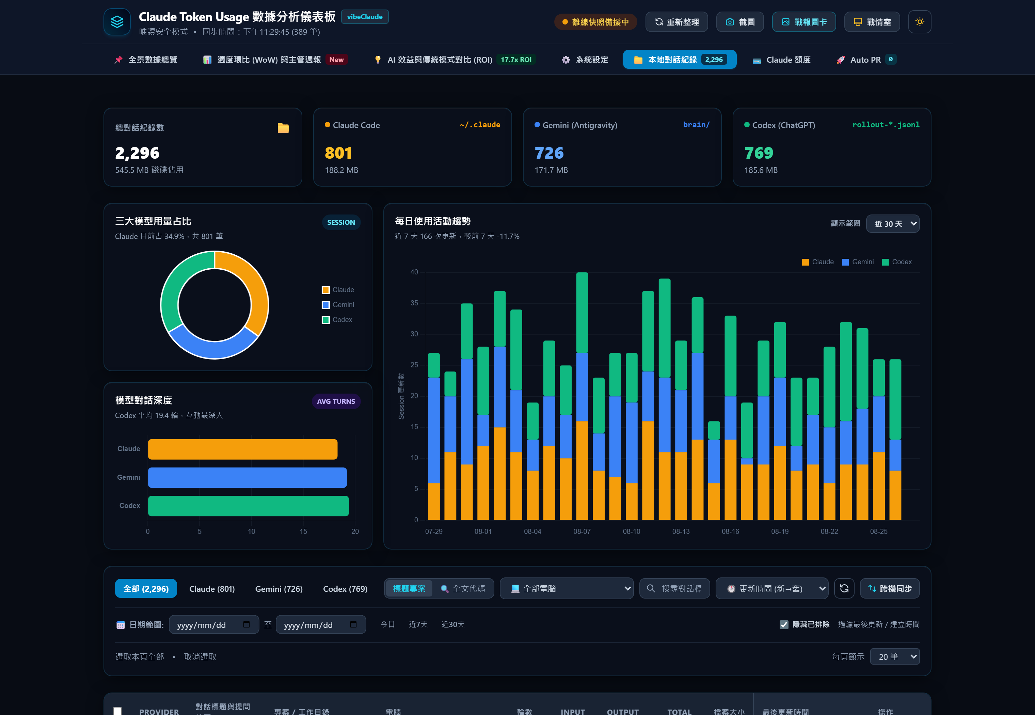Image resolution: width=1035 pixels, height=715 pixels.
Task: Open the 戰情室 monitor view
Action: [872, 22]
